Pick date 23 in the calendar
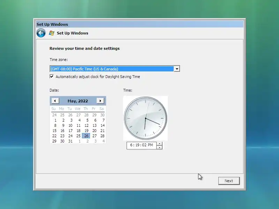 tap(62, 136)
